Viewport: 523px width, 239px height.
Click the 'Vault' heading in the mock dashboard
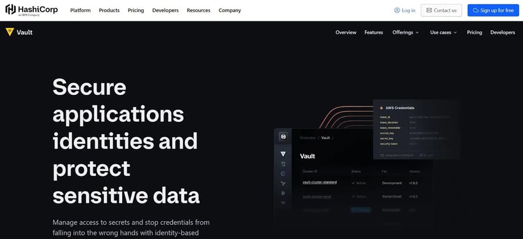coord(307,156)
